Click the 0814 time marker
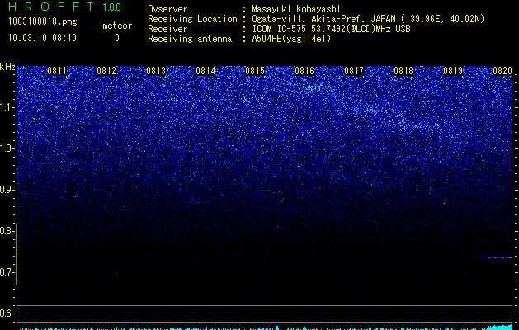Screen dimensions: 519x330 (x=205, y=71)
